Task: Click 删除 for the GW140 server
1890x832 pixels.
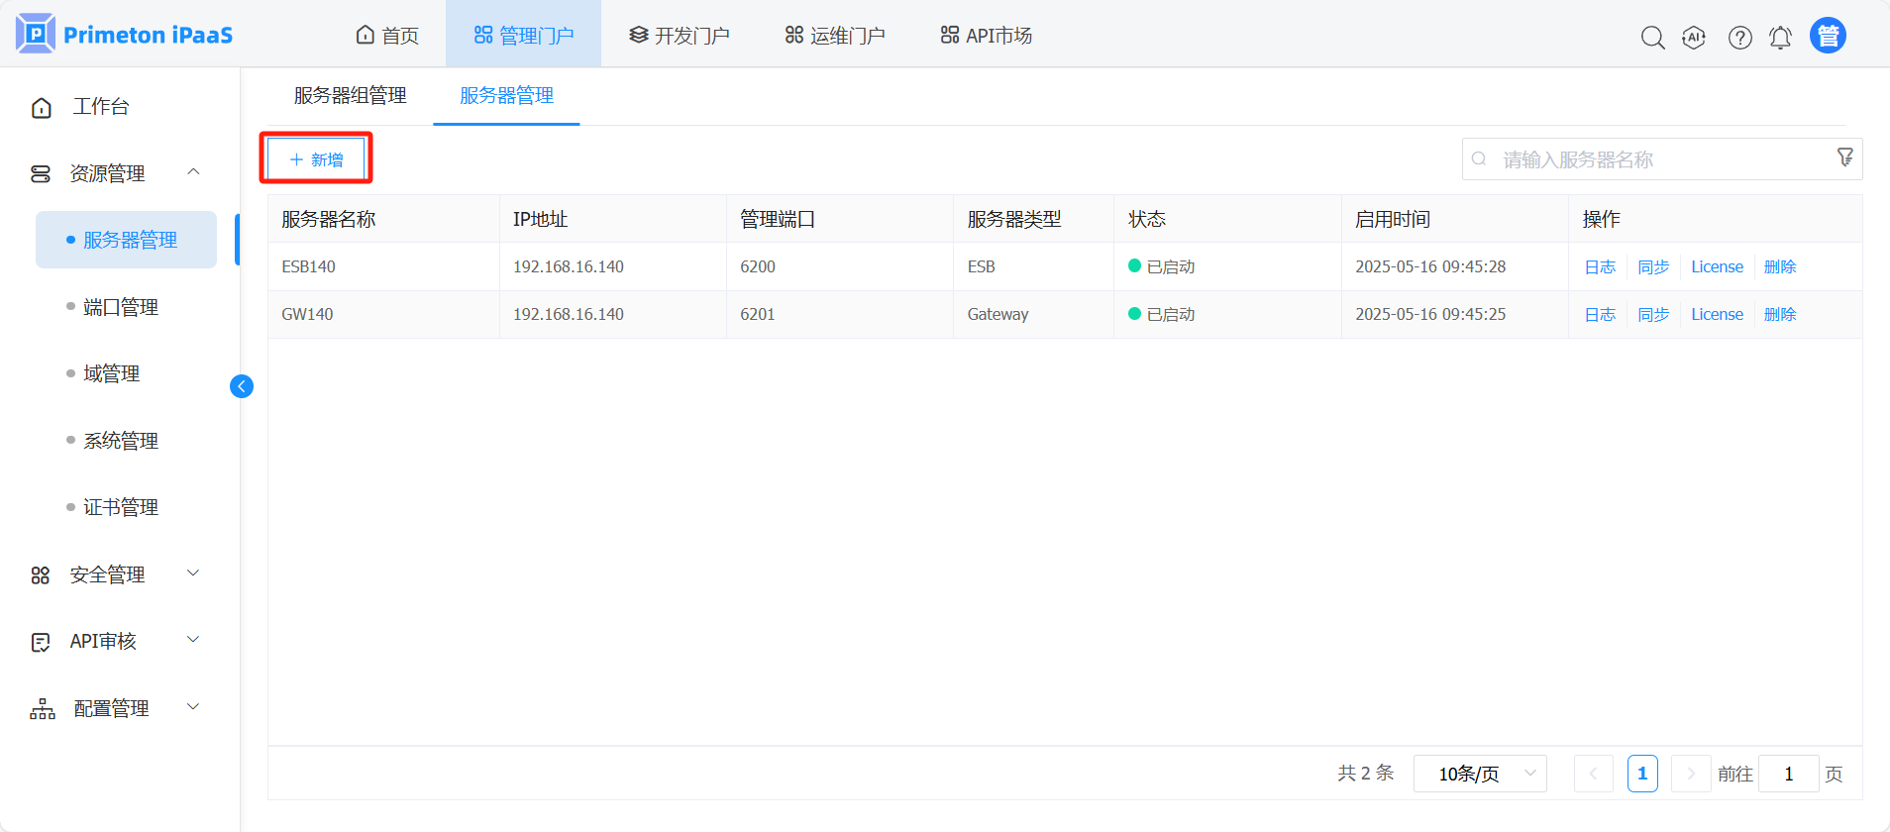Action: coord(1779,315)
